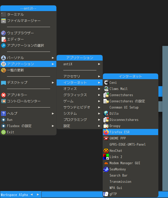Switch to previous workspace with left arrow
Screen dimensions: 168x198
pos(32,195)
